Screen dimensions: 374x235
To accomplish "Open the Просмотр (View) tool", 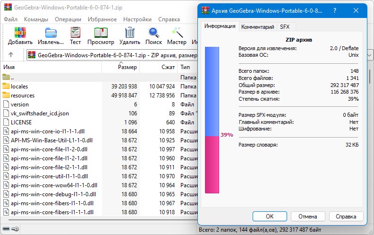I will pyautogui.click(x=101, y=33).
